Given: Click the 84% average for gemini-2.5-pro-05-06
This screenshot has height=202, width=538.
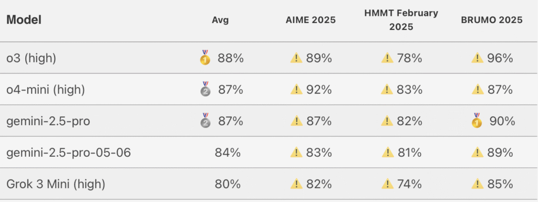Looking at the screenshot, I should [227, 153].
